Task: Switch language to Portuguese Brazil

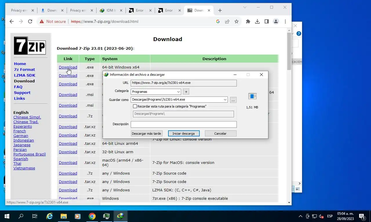Action: [x=30, y=154]
